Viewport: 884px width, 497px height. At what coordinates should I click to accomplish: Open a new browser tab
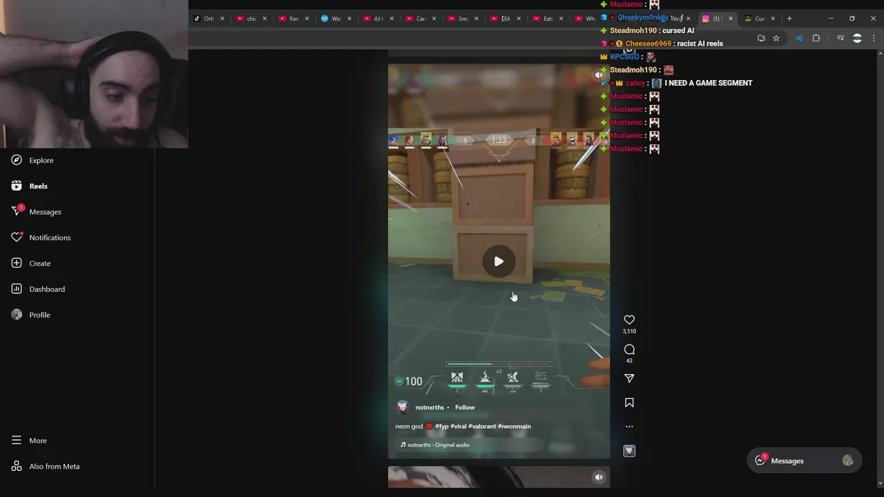pyautogui.click(x=789, y=19)
